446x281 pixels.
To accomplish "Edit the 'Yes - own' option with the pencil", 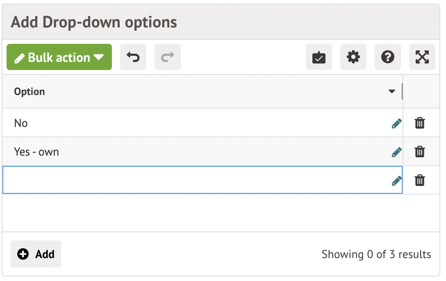I will (x=396, y=152).
